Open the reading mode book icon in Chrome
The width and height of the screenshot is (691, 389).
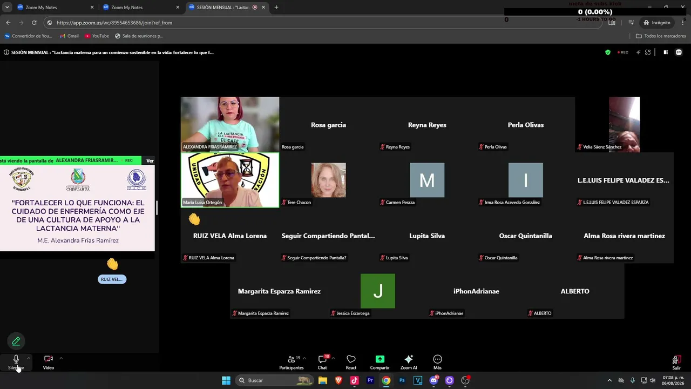[x=612, y=23]
